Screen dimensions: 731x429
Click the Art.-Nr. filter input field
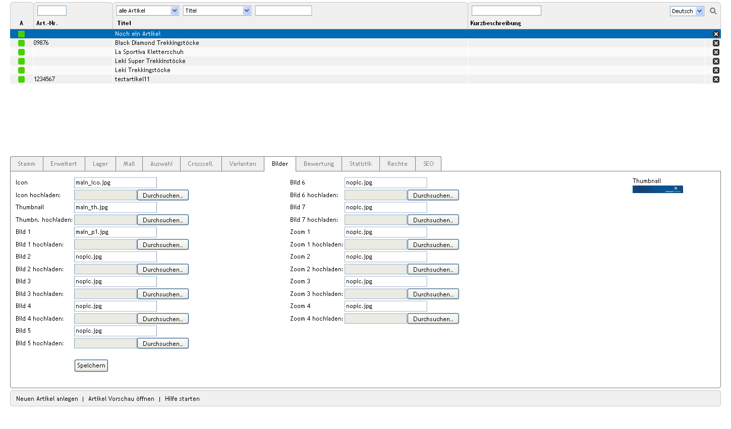[52, 11]
